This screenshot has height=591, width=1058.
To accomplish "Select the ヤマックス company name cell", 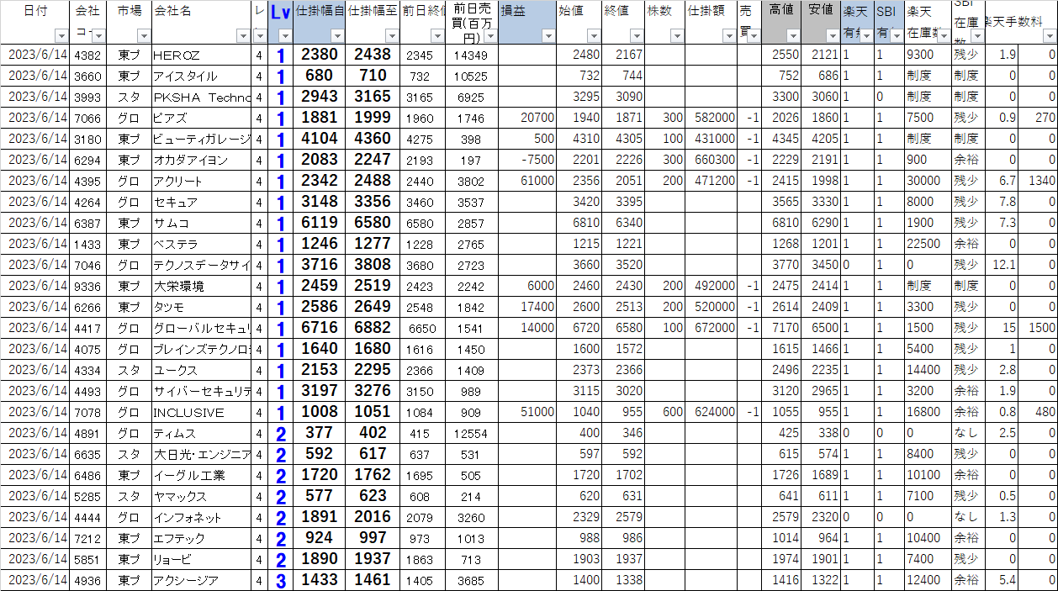I will [x=200, y=496].
